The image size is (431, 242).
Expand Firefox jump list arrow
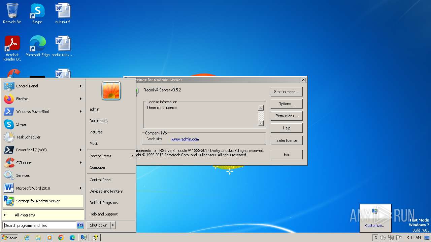[81, 99]
